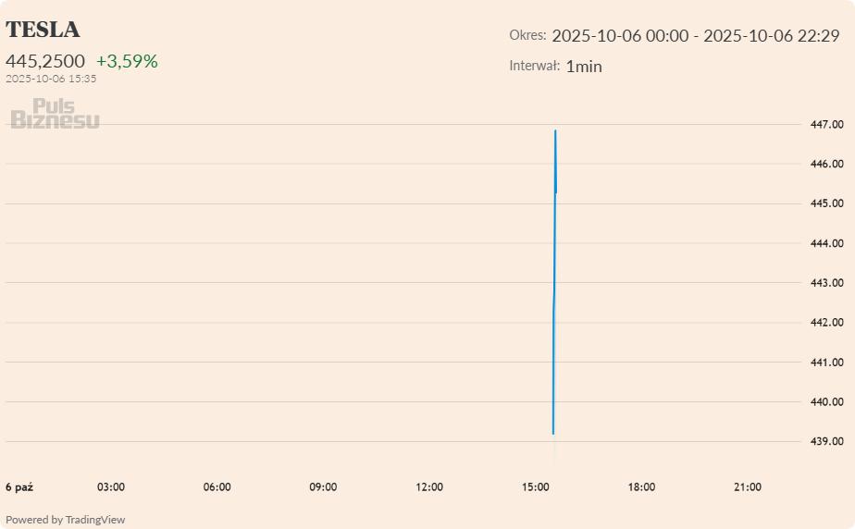This screenshot has width=855, height=529.
Task: Click the 2025-10-06 15:35 timestamp
Action: 51,79
